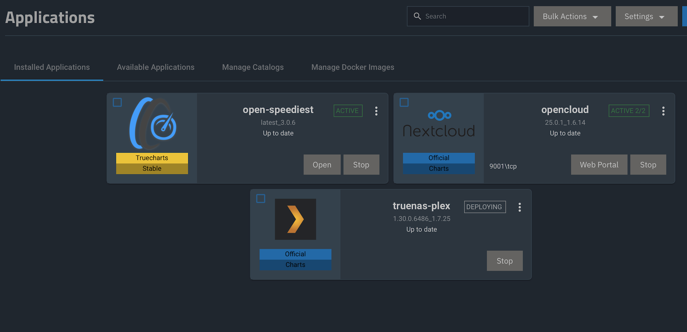Image resolution: width=687 pixels, height=332 pixels.
Task: Open the truenas-plex three-dot options menu
Action: 520,207
